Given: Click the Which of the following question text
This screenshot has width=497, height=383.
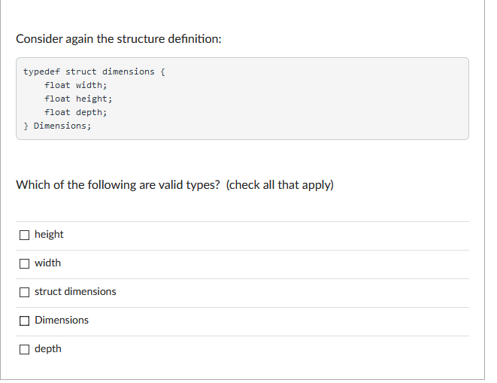Looking at the screenshot, I should (118, 185).
